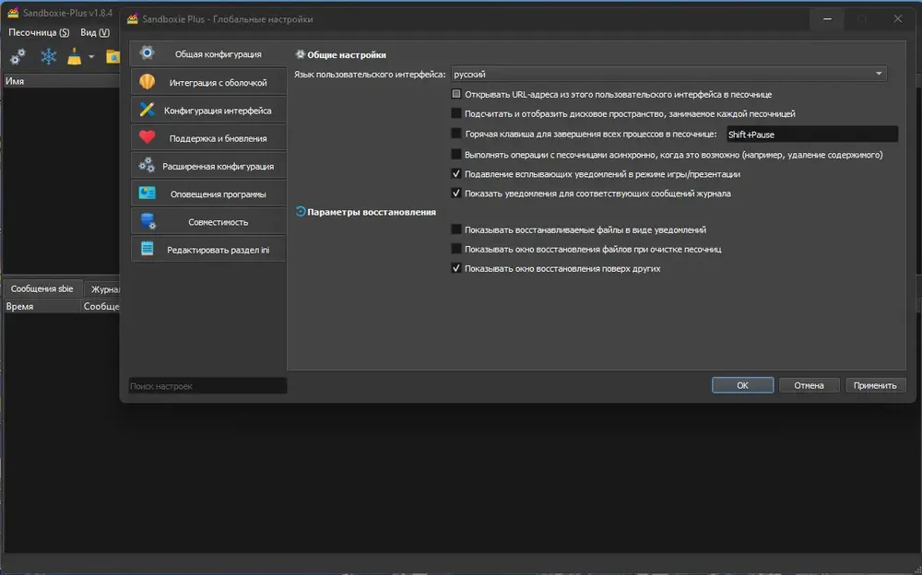Click the settings gears icon in main toolbar
This screenshot has height=575, width=922.
(x=18, y=56)
